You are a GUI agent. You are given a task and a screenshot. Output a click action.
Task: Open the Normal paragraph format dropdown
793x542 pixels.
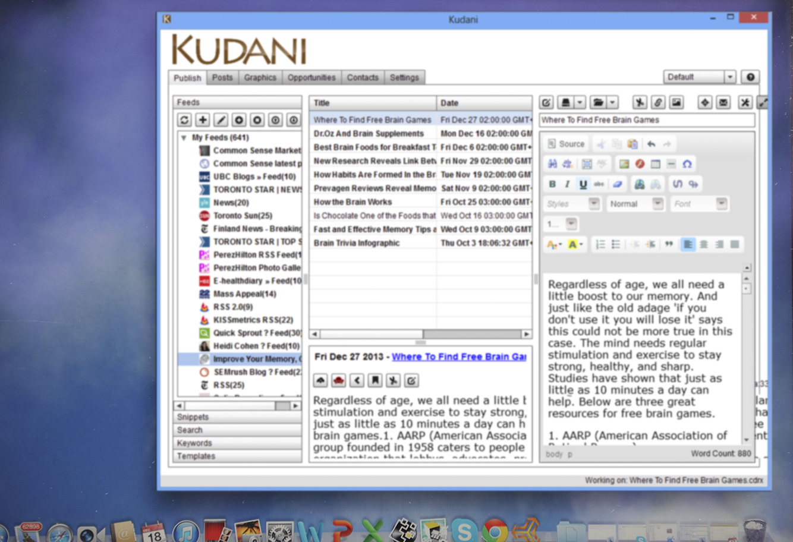coord(636,204)
